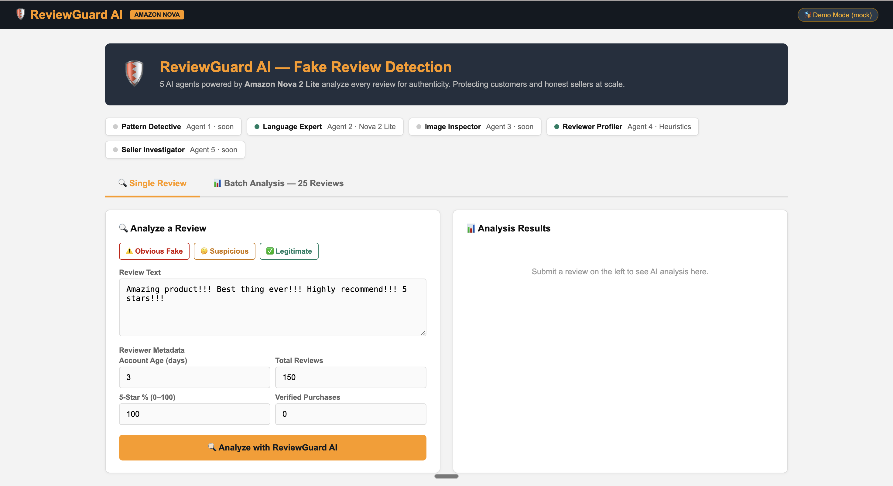Select the Suspicious preset
Image resolution: width=893 pixels, height=486 pixels.
click(224, 251)
